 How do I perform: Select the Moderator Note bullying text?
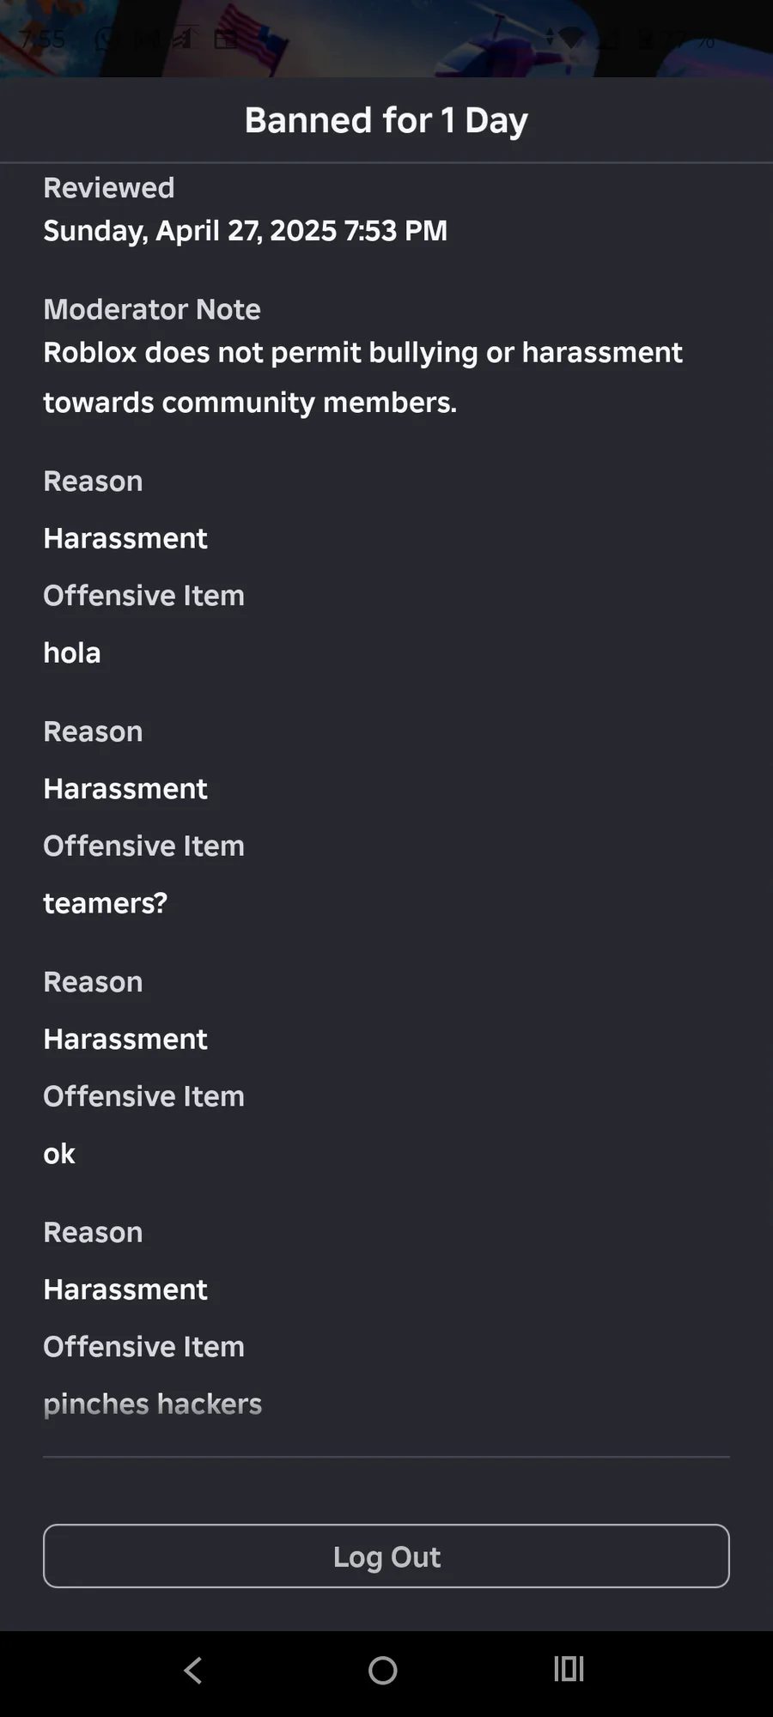(x=363, y=377)
